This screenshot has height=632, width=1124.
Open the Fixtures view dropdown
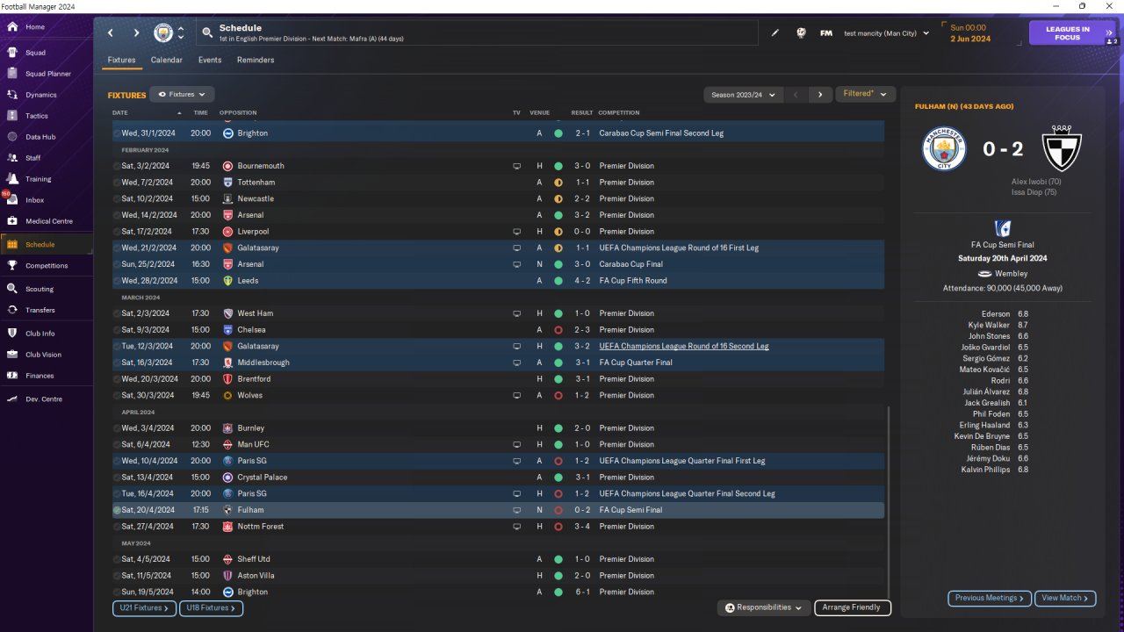point(182,94)
